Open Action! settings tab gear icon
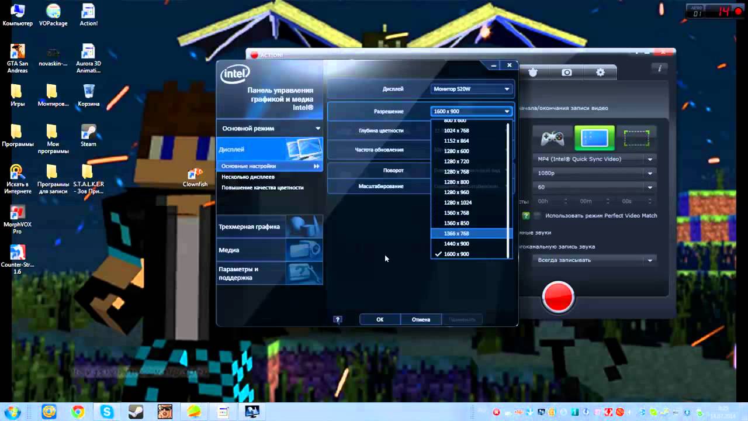Viewport: 748px width, 421px height. click(600, 73)
